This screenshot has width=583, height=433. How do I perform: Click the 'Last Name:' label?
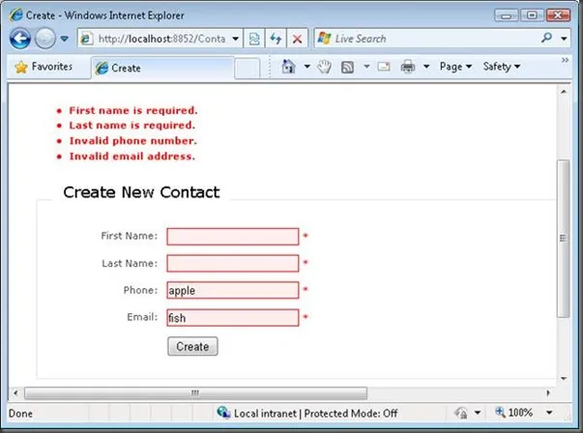[130, 263]
